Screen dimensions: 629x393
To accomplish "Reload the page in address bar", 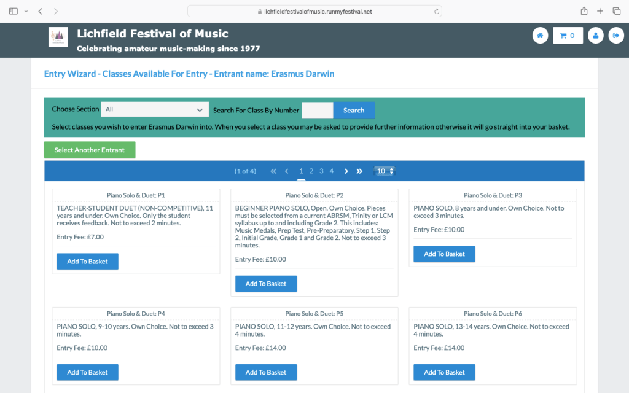I will (x=436, y=11).
